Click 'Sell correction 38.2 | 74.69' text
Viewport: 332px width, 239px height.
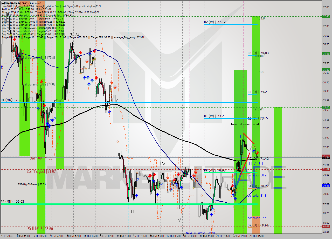tap(39, 84)
